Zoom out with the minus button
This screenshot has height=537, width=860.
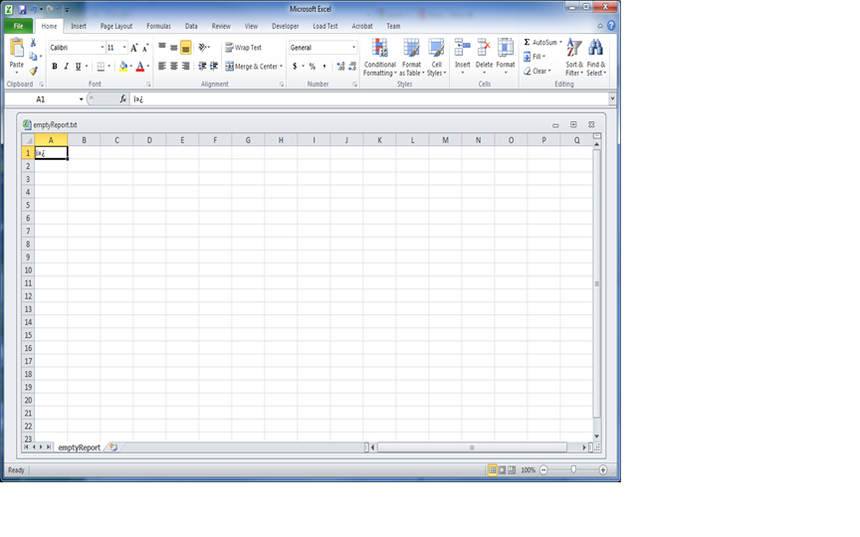coord(543,470)
